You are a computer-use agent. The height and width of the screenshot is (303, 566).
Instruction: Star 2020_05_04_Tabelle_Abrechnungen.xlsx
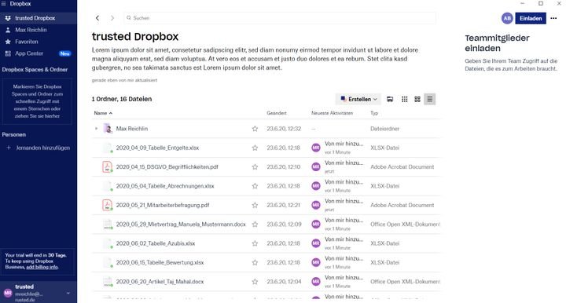pyautogui.click(x=255, y=186)
